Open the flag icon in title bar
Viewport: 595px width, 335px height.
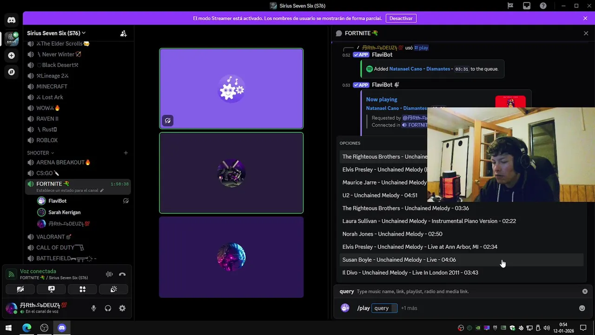(510, 6)
